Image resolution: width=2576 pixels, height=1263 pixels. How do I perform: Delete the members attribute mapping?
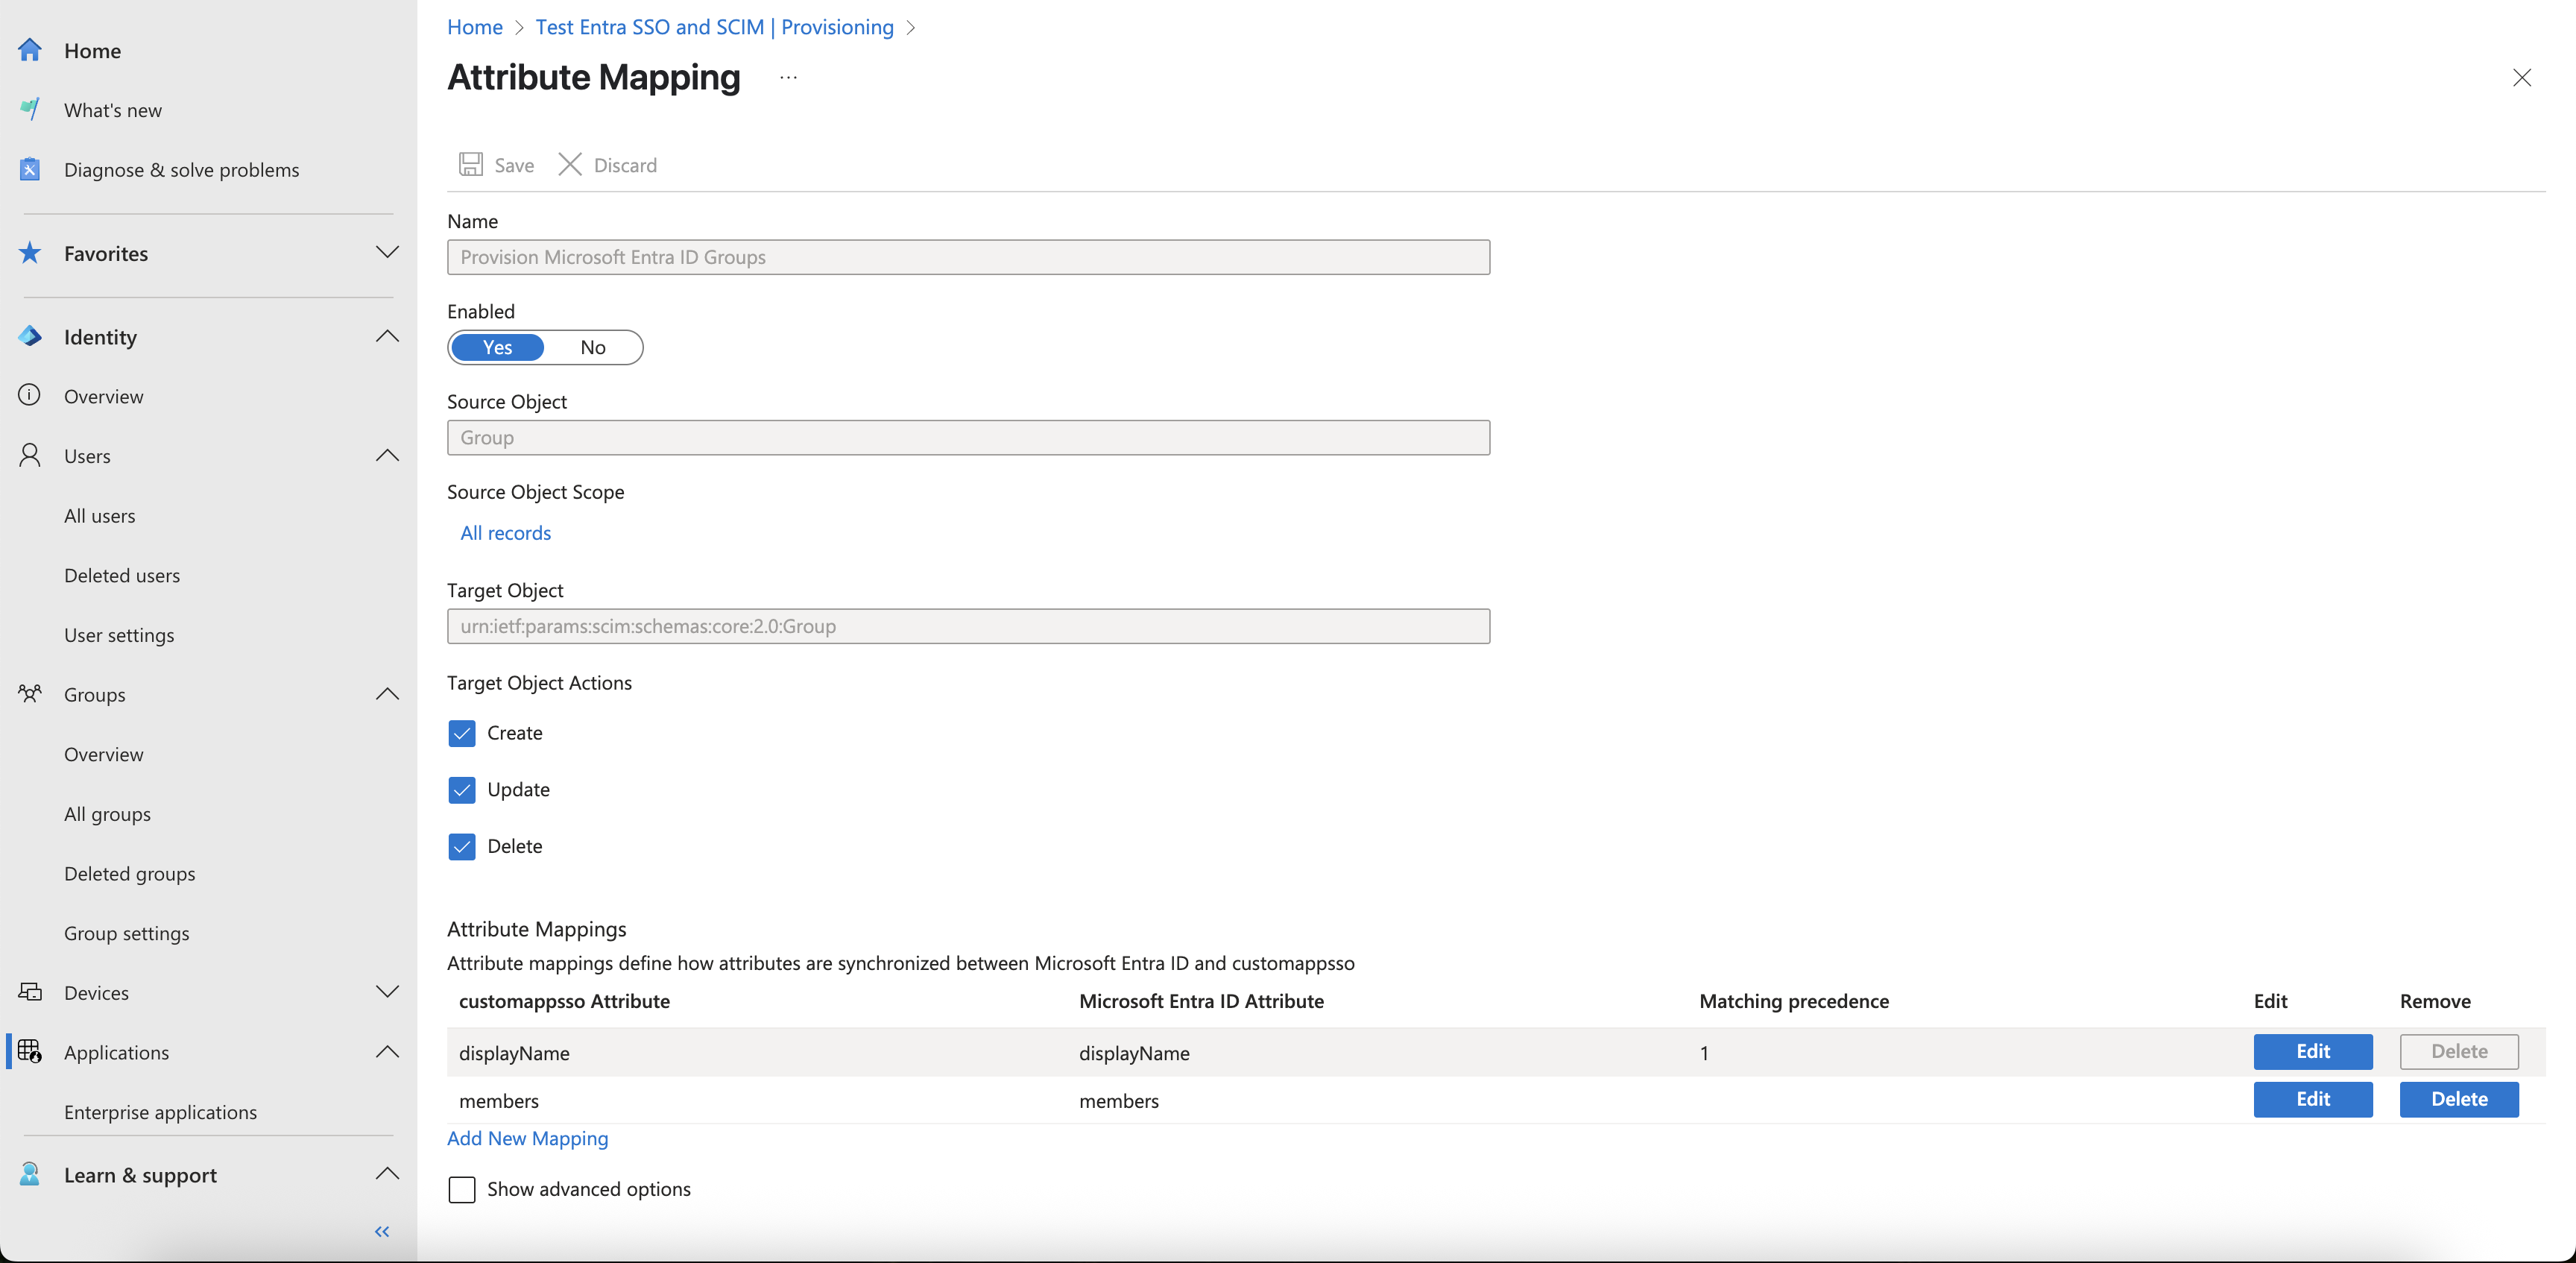tap(2458, 1099)
